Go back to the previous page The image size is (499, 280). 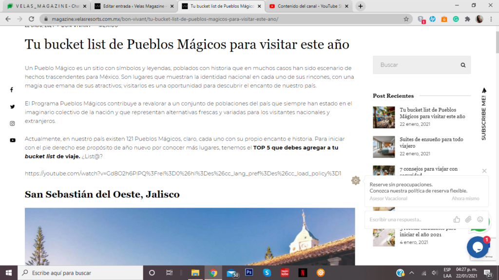8,19
